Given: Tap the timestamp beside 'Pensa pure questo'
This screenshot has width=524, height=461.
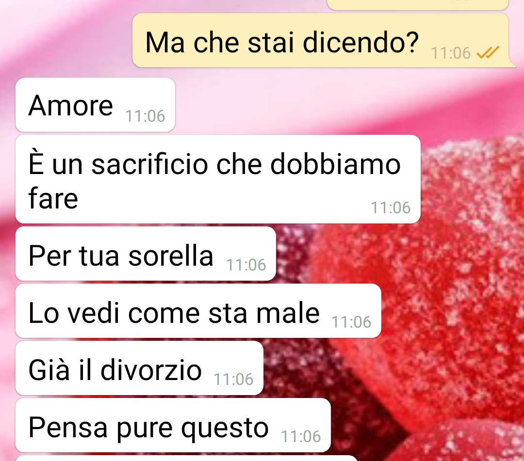Looking at the screenshot, I should click(301, 437).
